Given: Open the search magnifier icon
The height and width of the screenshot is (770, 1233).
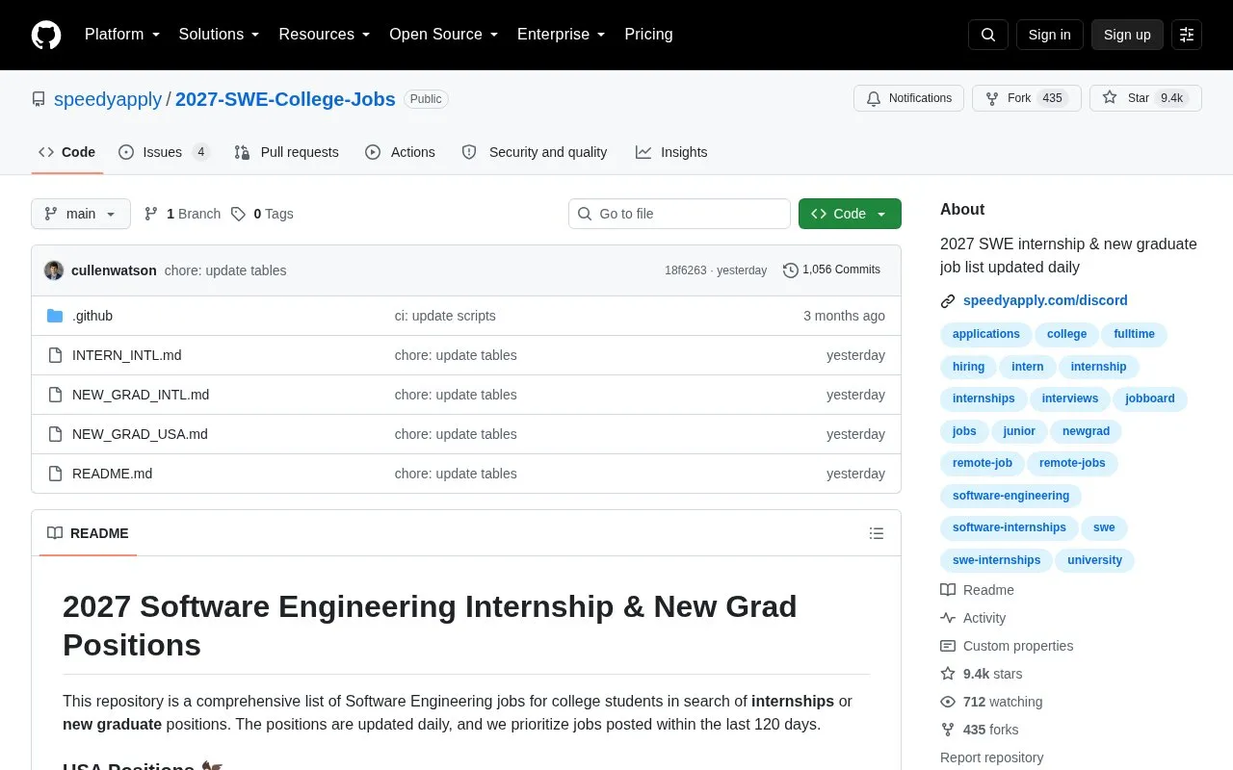Looking at the screenshot, I should 988,35.
